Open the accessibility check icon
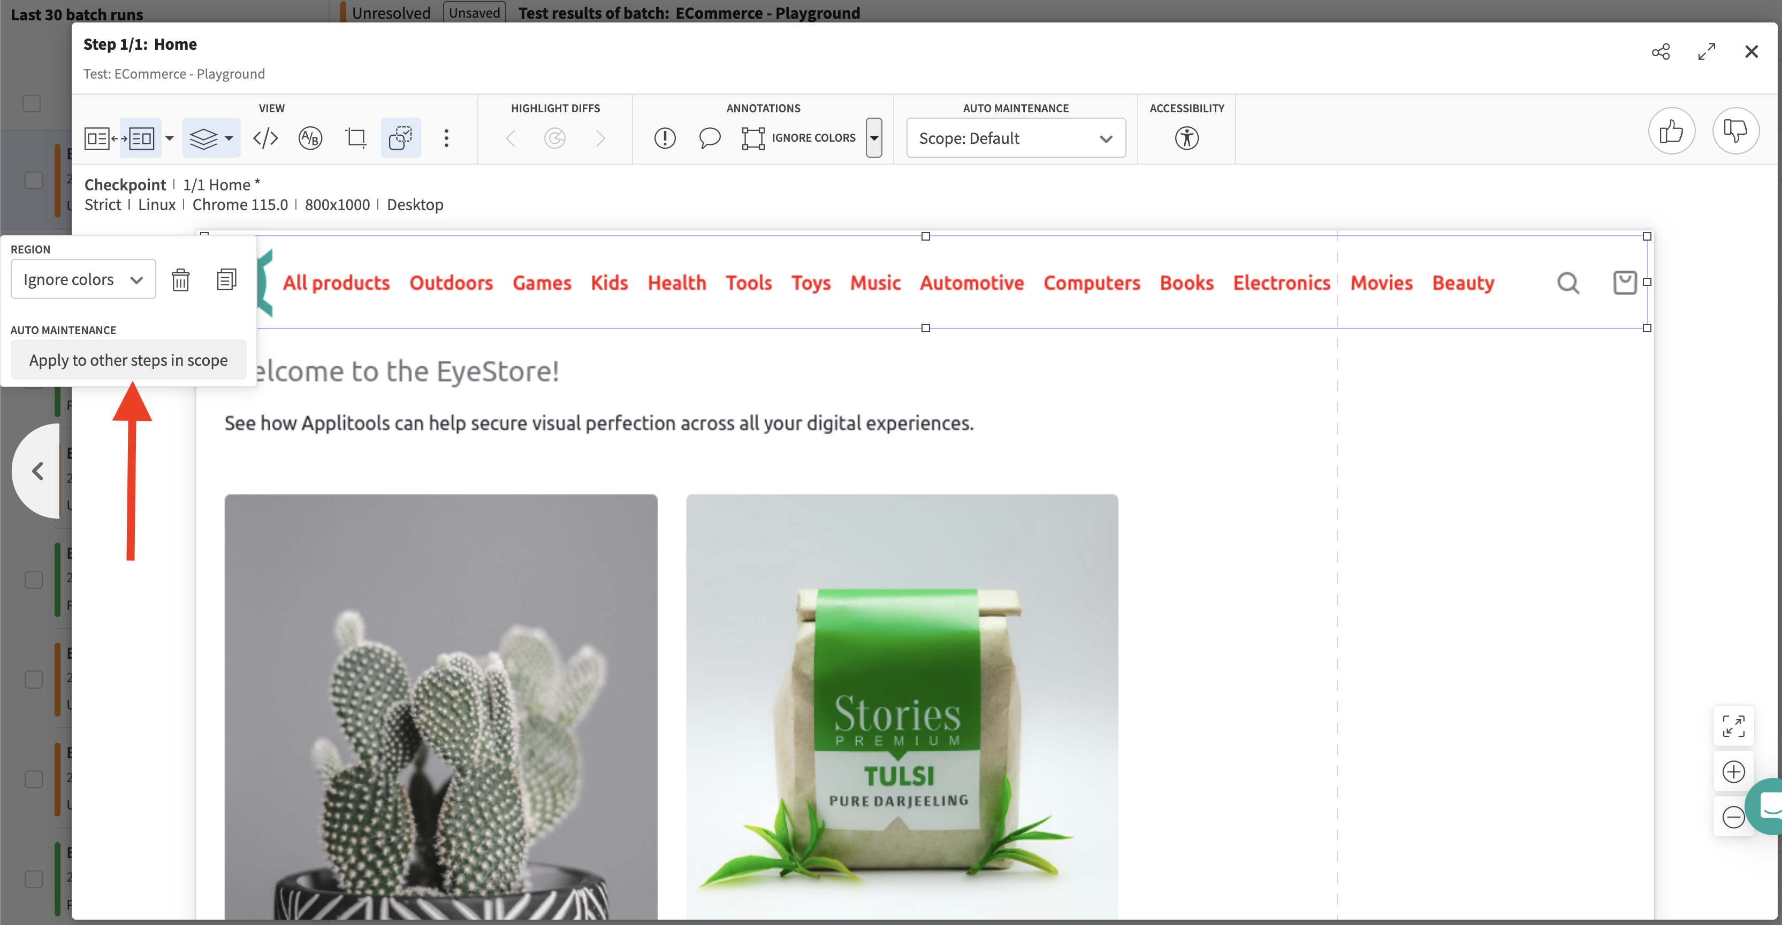The width and height of the screenshot is (1782, 925). tap(1186, 138)
